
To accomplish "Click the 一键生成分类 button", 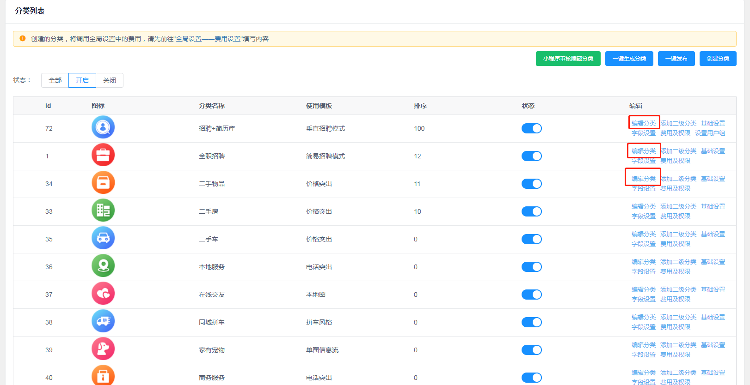I will [629, 59].
